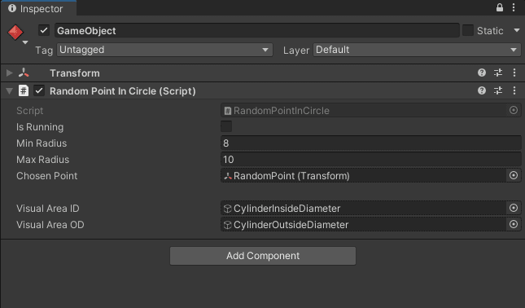Click the Is Running label
Screen dimensions: 525x308
point(40,127)
